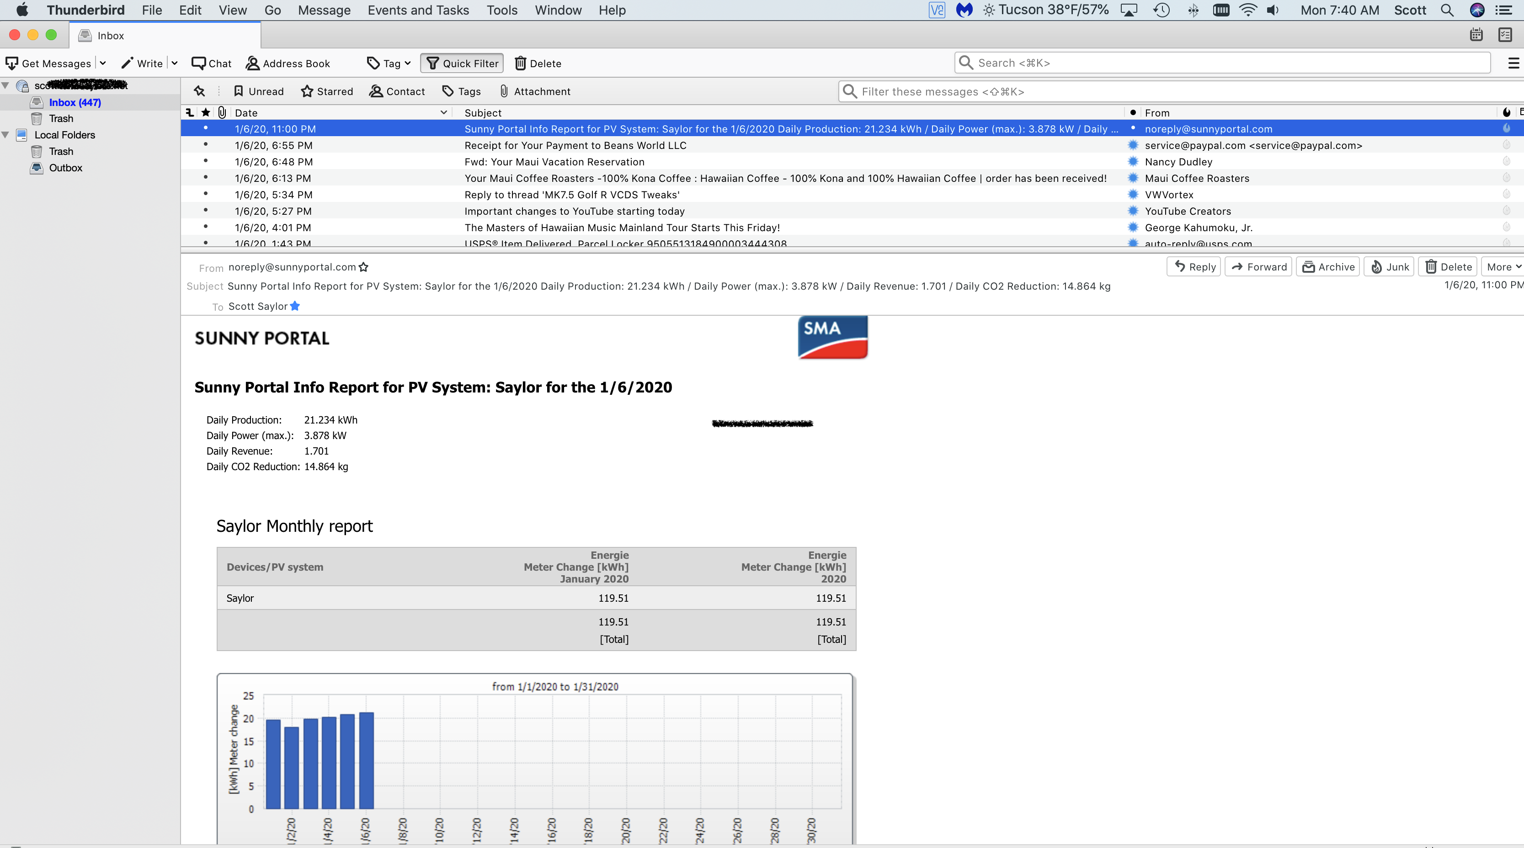
Task: Open the tasks icon in tab bar
Action: click(x=1505, y=35)
